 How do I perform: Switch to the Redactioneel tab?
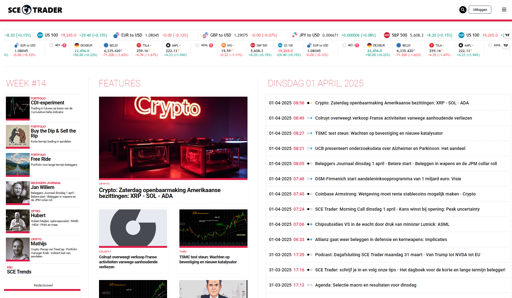pyautogui.click(x=43, y=285)
